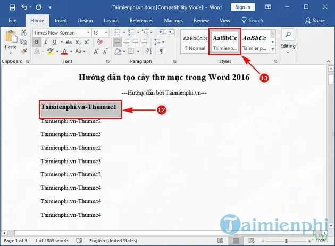Align text right

(136, 42)
